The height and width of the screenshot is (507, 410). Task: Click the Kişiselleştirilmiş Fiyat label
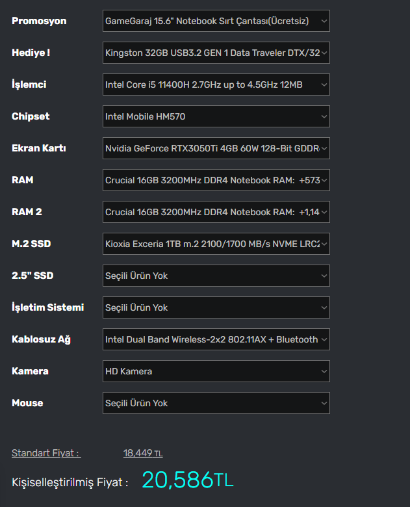tap(70, 482)
